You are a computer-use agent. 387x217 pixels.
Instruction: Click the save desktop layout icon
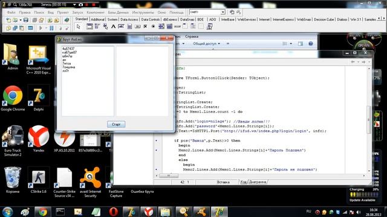[x=232, y=12]
